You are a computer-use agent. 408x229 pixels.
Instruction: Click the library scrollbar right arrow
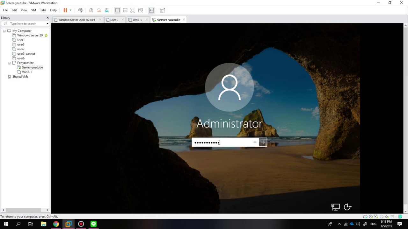[x=47, y=210]
